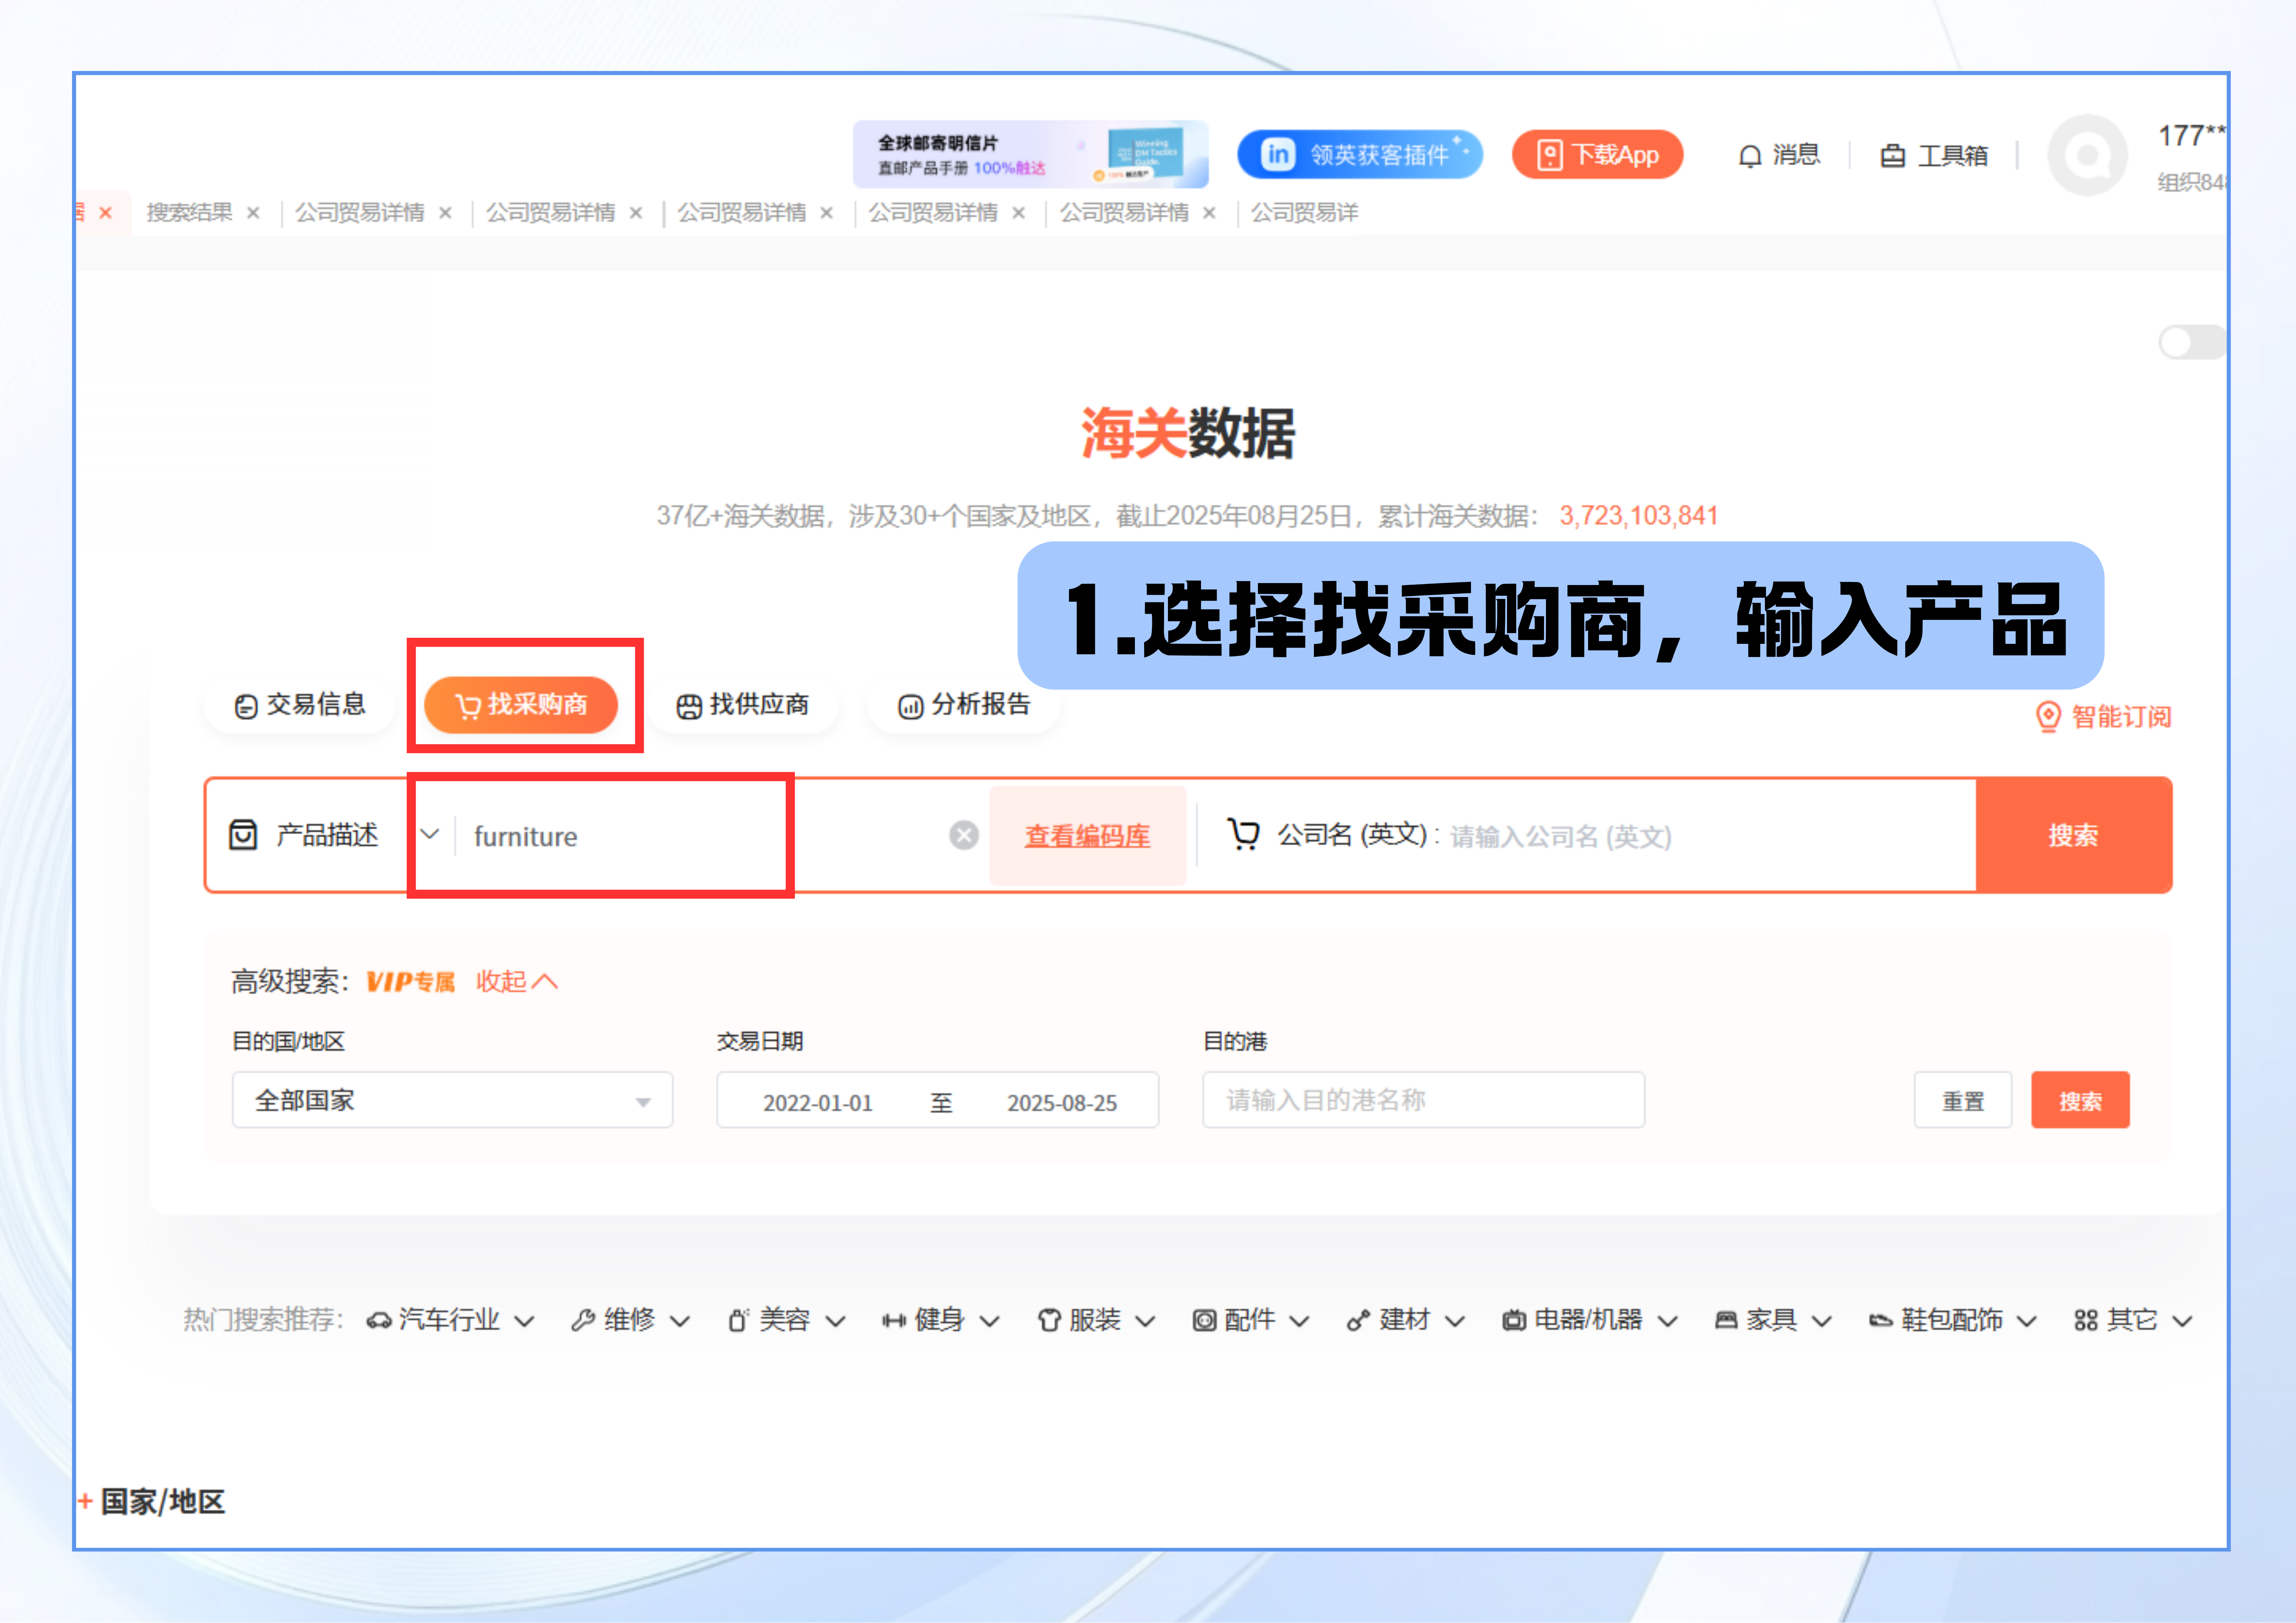
Task: Expand 配件 hot search category
Action: 1251,1320
